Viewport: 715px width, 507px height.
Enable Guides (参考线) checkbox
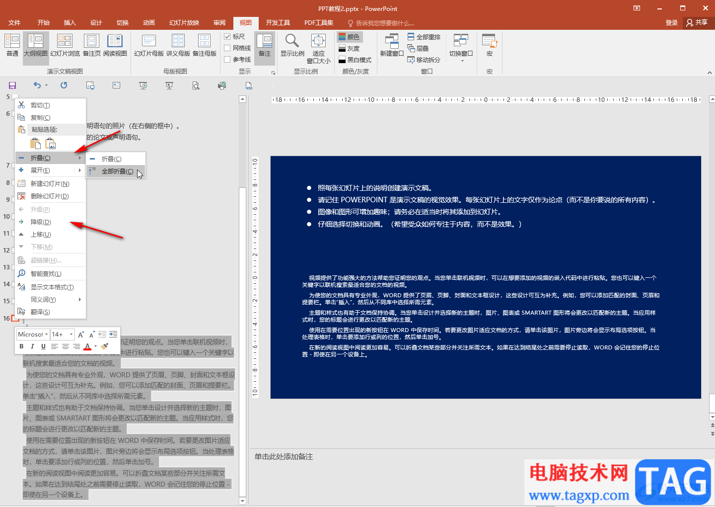click(x=227, y=60)
